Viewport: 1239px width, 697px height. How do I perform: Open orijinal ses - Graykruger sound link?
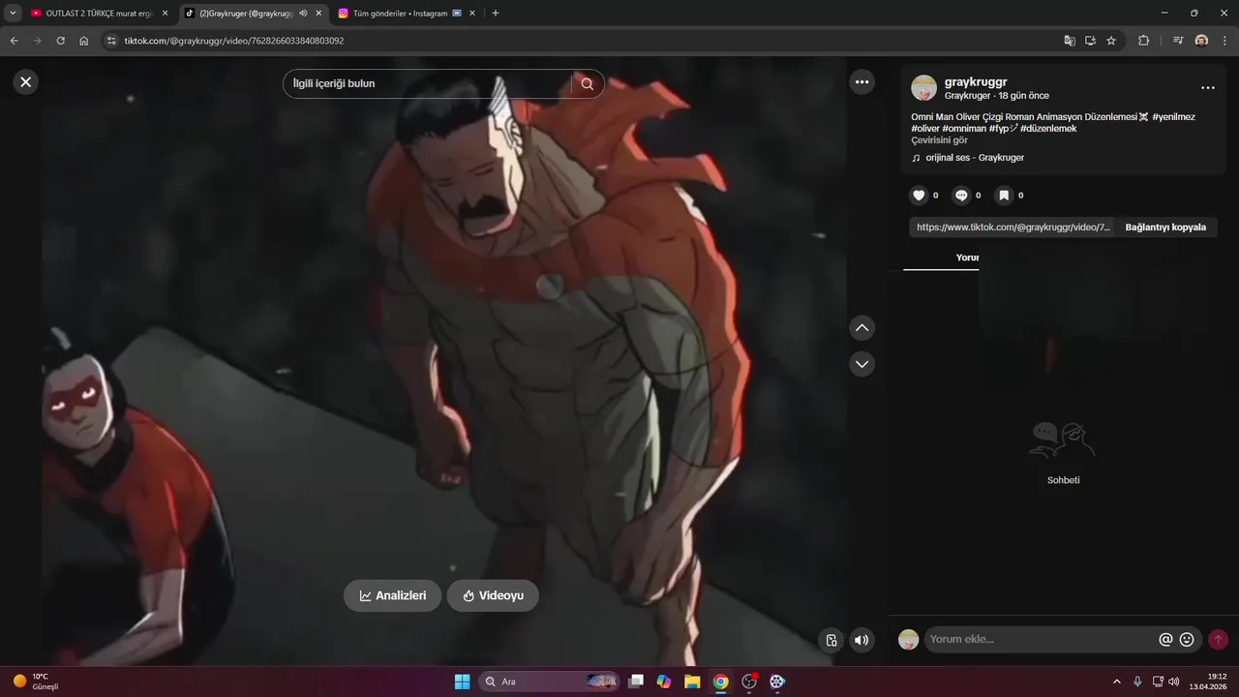click(x=974, y=158)
